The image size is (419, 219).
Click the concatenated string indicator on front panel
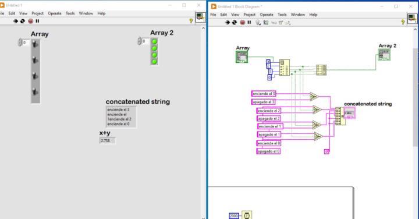tap(121, 117)
